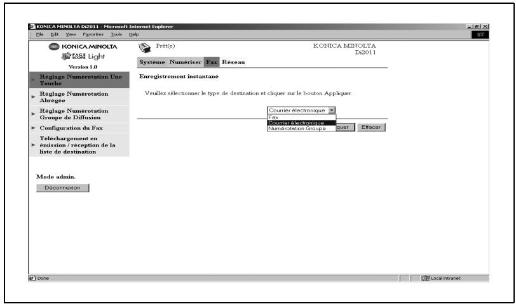Minimize the Internet Explorer window
516x304 pixels.
(x=470, y=27)
